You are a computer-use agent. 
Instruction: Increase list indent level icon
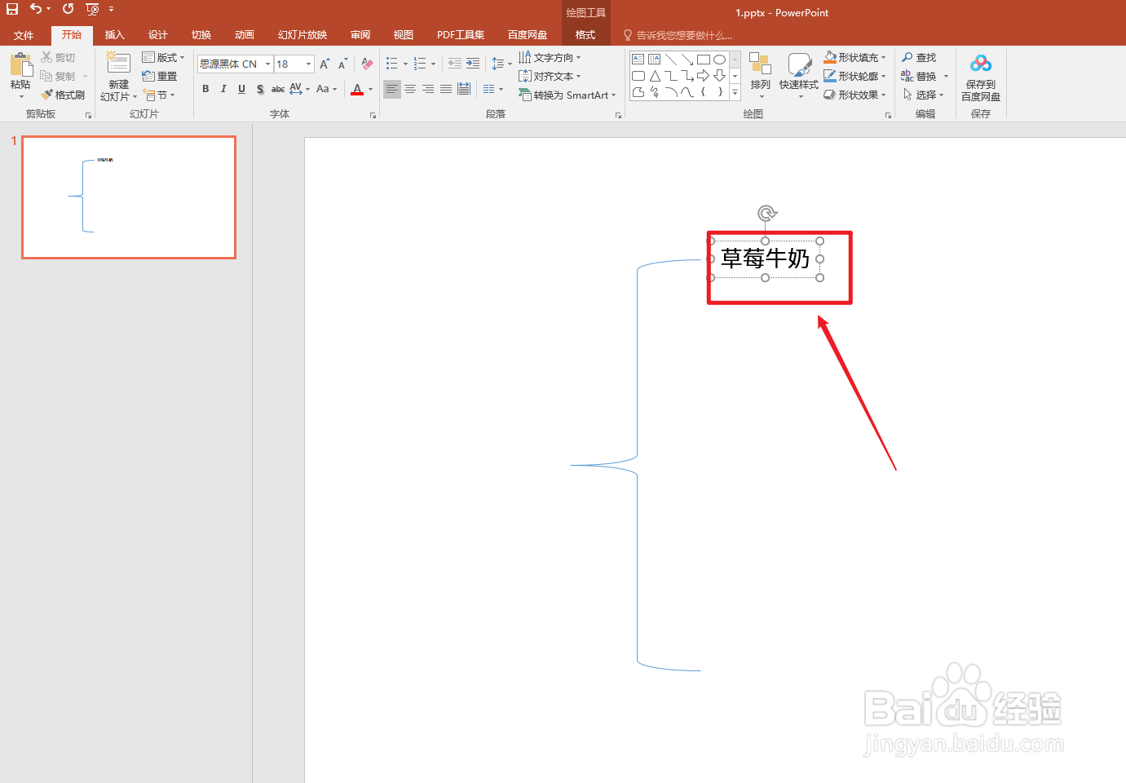[x=473, y=64]
